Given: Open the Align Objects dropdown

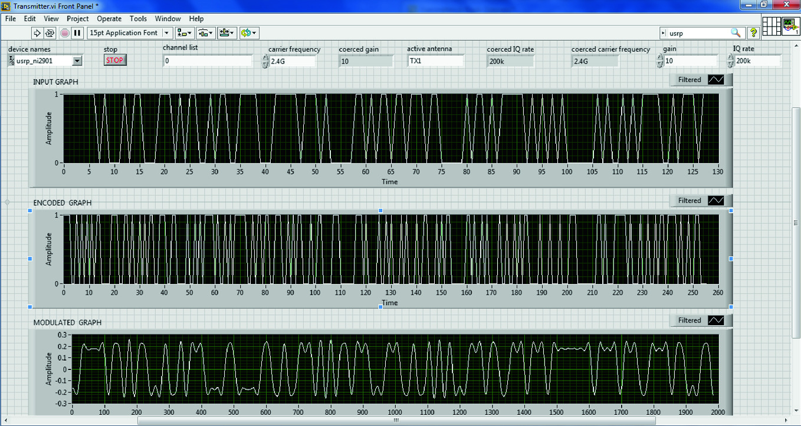Looking at the screenshot, I should (x=185, y=33).
